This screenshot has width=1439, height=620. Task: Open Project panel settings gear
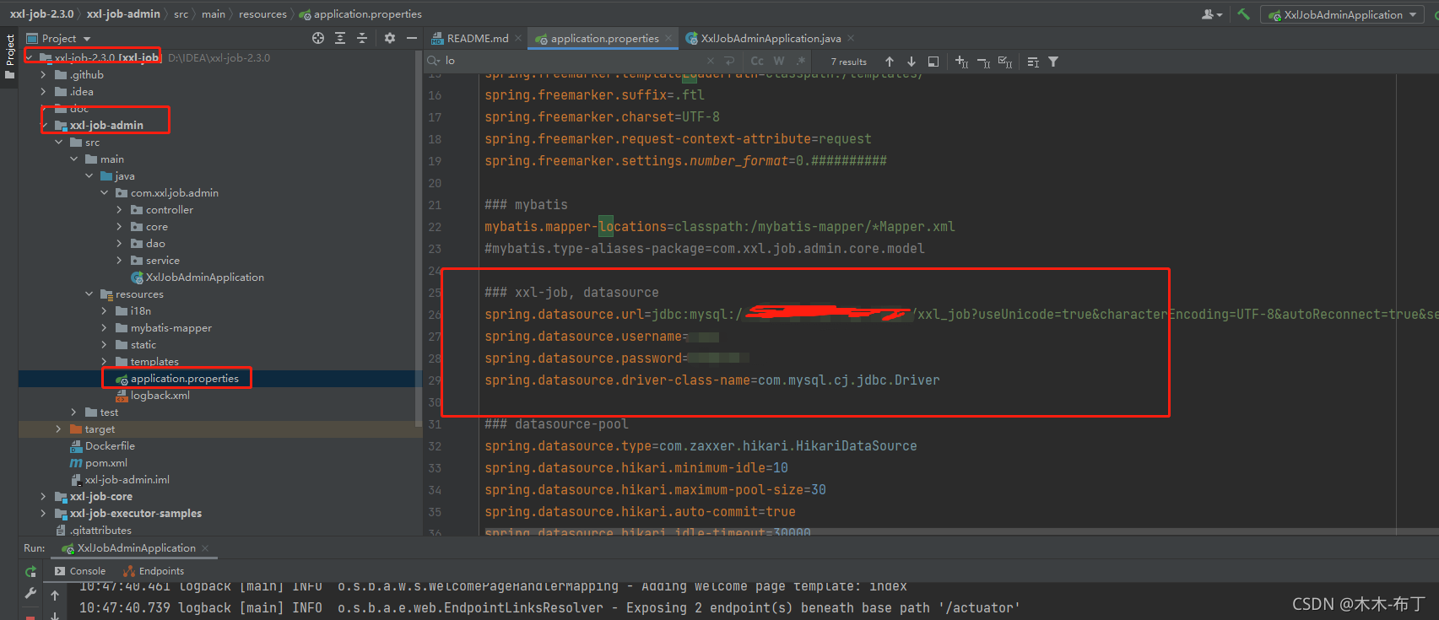coord(389,38)
